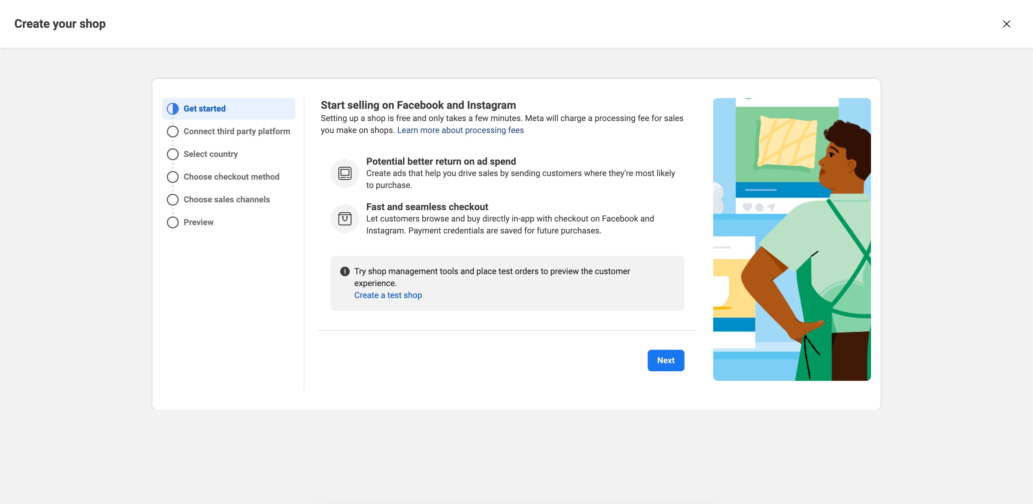
Task: Select the Get started step
Action: [x=204, y=109]
